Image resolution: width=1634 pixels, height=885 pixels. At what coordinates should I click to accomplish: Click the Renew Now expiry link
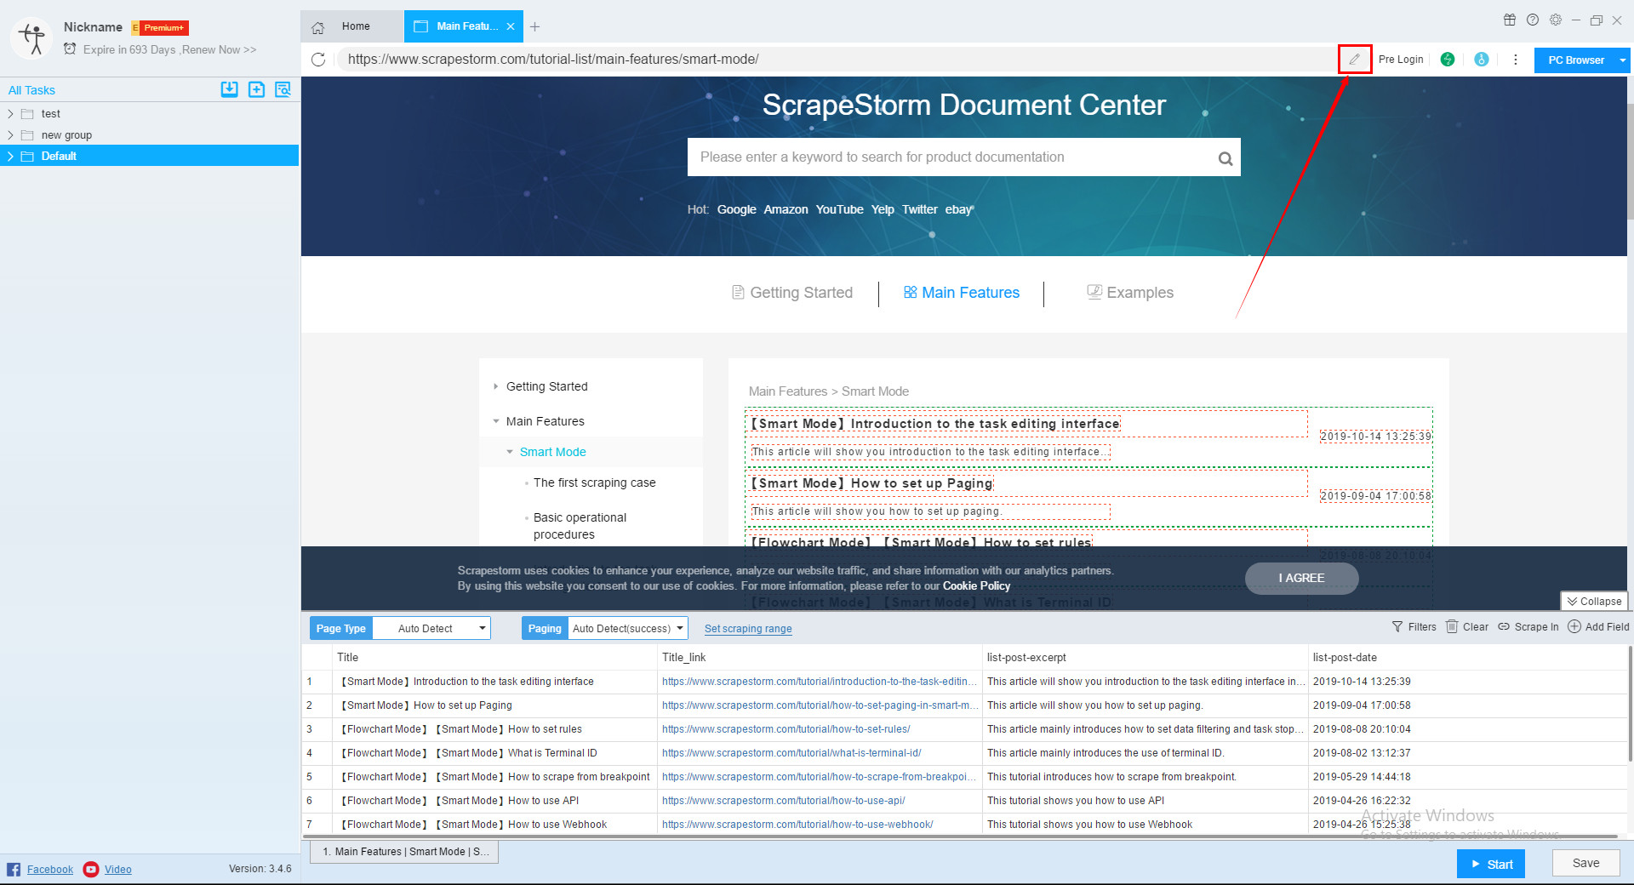tap(219, 50)
